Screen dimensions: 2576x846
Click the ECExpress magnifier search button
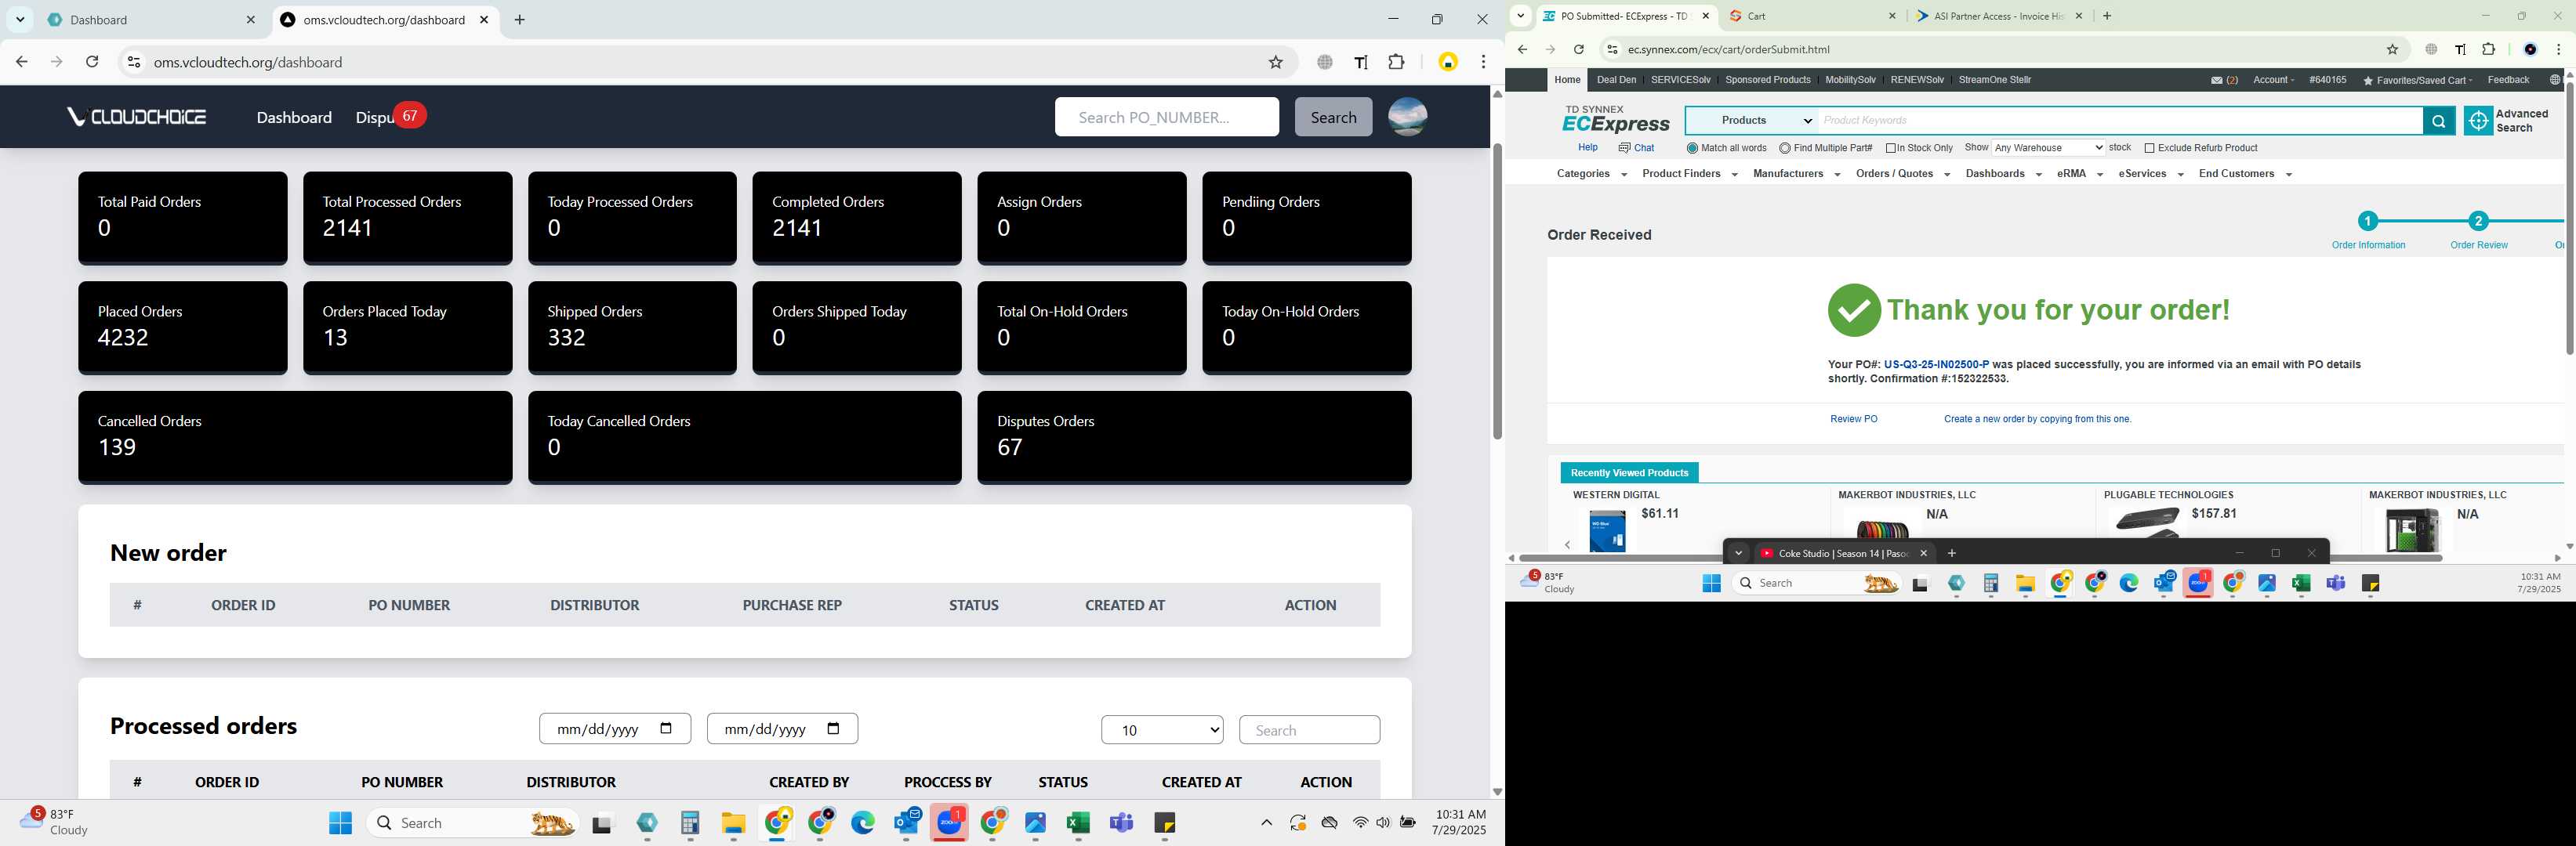(2438, 121)
